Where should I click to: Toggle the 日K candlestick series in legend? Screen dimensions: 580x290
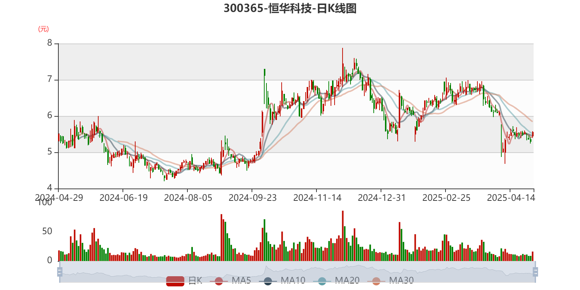(184, 281)
